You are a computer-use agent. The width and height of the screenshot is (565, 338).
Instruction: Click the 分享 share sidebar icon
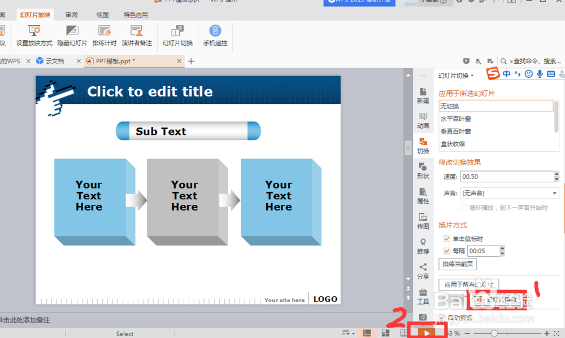click(423, 271)
